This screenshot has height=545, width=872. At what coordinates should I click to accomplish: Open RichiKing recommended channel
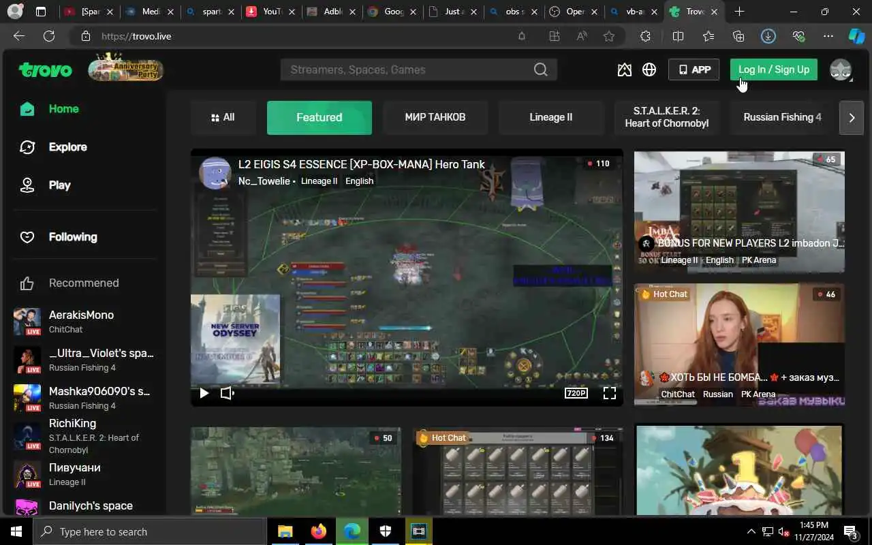tap(84, 437)
